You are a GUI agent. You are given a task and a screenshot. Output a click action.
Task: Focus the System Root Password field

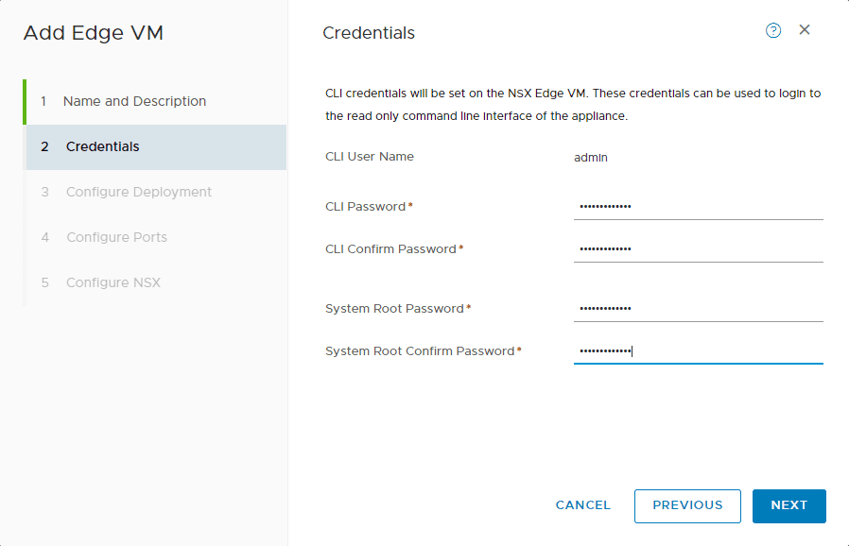pyautogui.click(x=698, y=307)
